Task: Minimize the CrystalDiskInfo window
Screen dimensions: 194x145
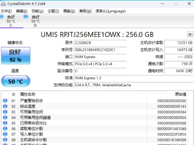Action: click(163, 4)
